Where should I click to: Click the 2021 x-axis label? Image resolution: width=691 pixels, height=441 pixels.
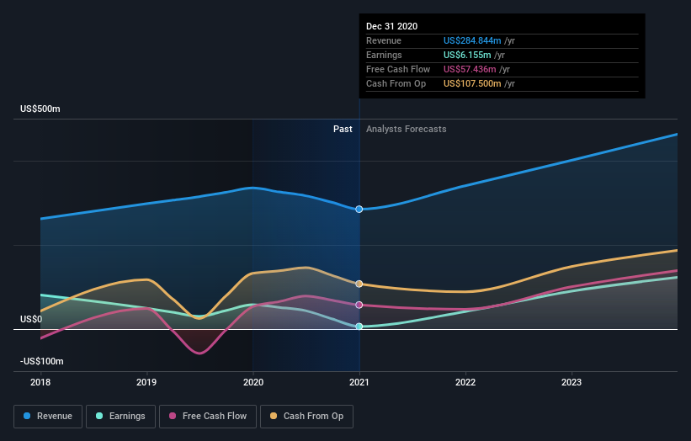coord(359,382)
